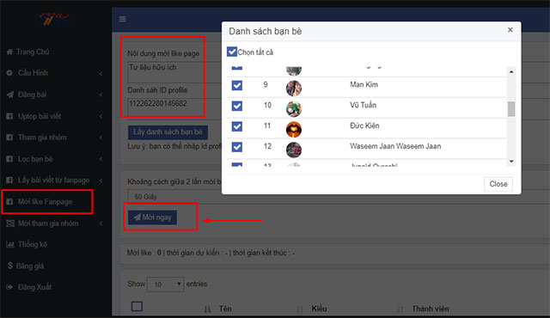
Task: Toggle the Chọn tất cả checkbox
Action: (x=232, y=52)
